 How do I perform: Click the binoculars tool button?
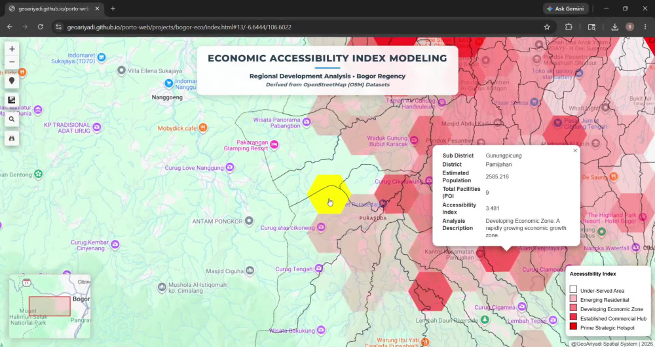[x=12, y=139]
